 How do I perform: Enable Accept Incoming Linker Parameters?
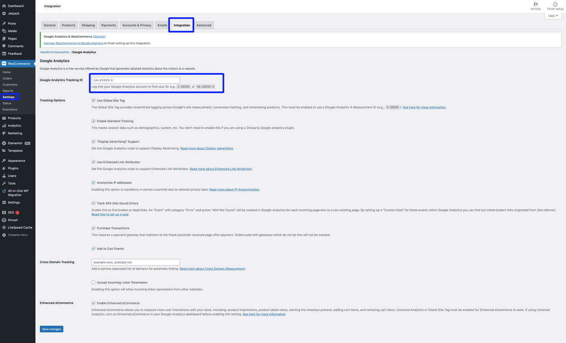[x=93, y=283]
